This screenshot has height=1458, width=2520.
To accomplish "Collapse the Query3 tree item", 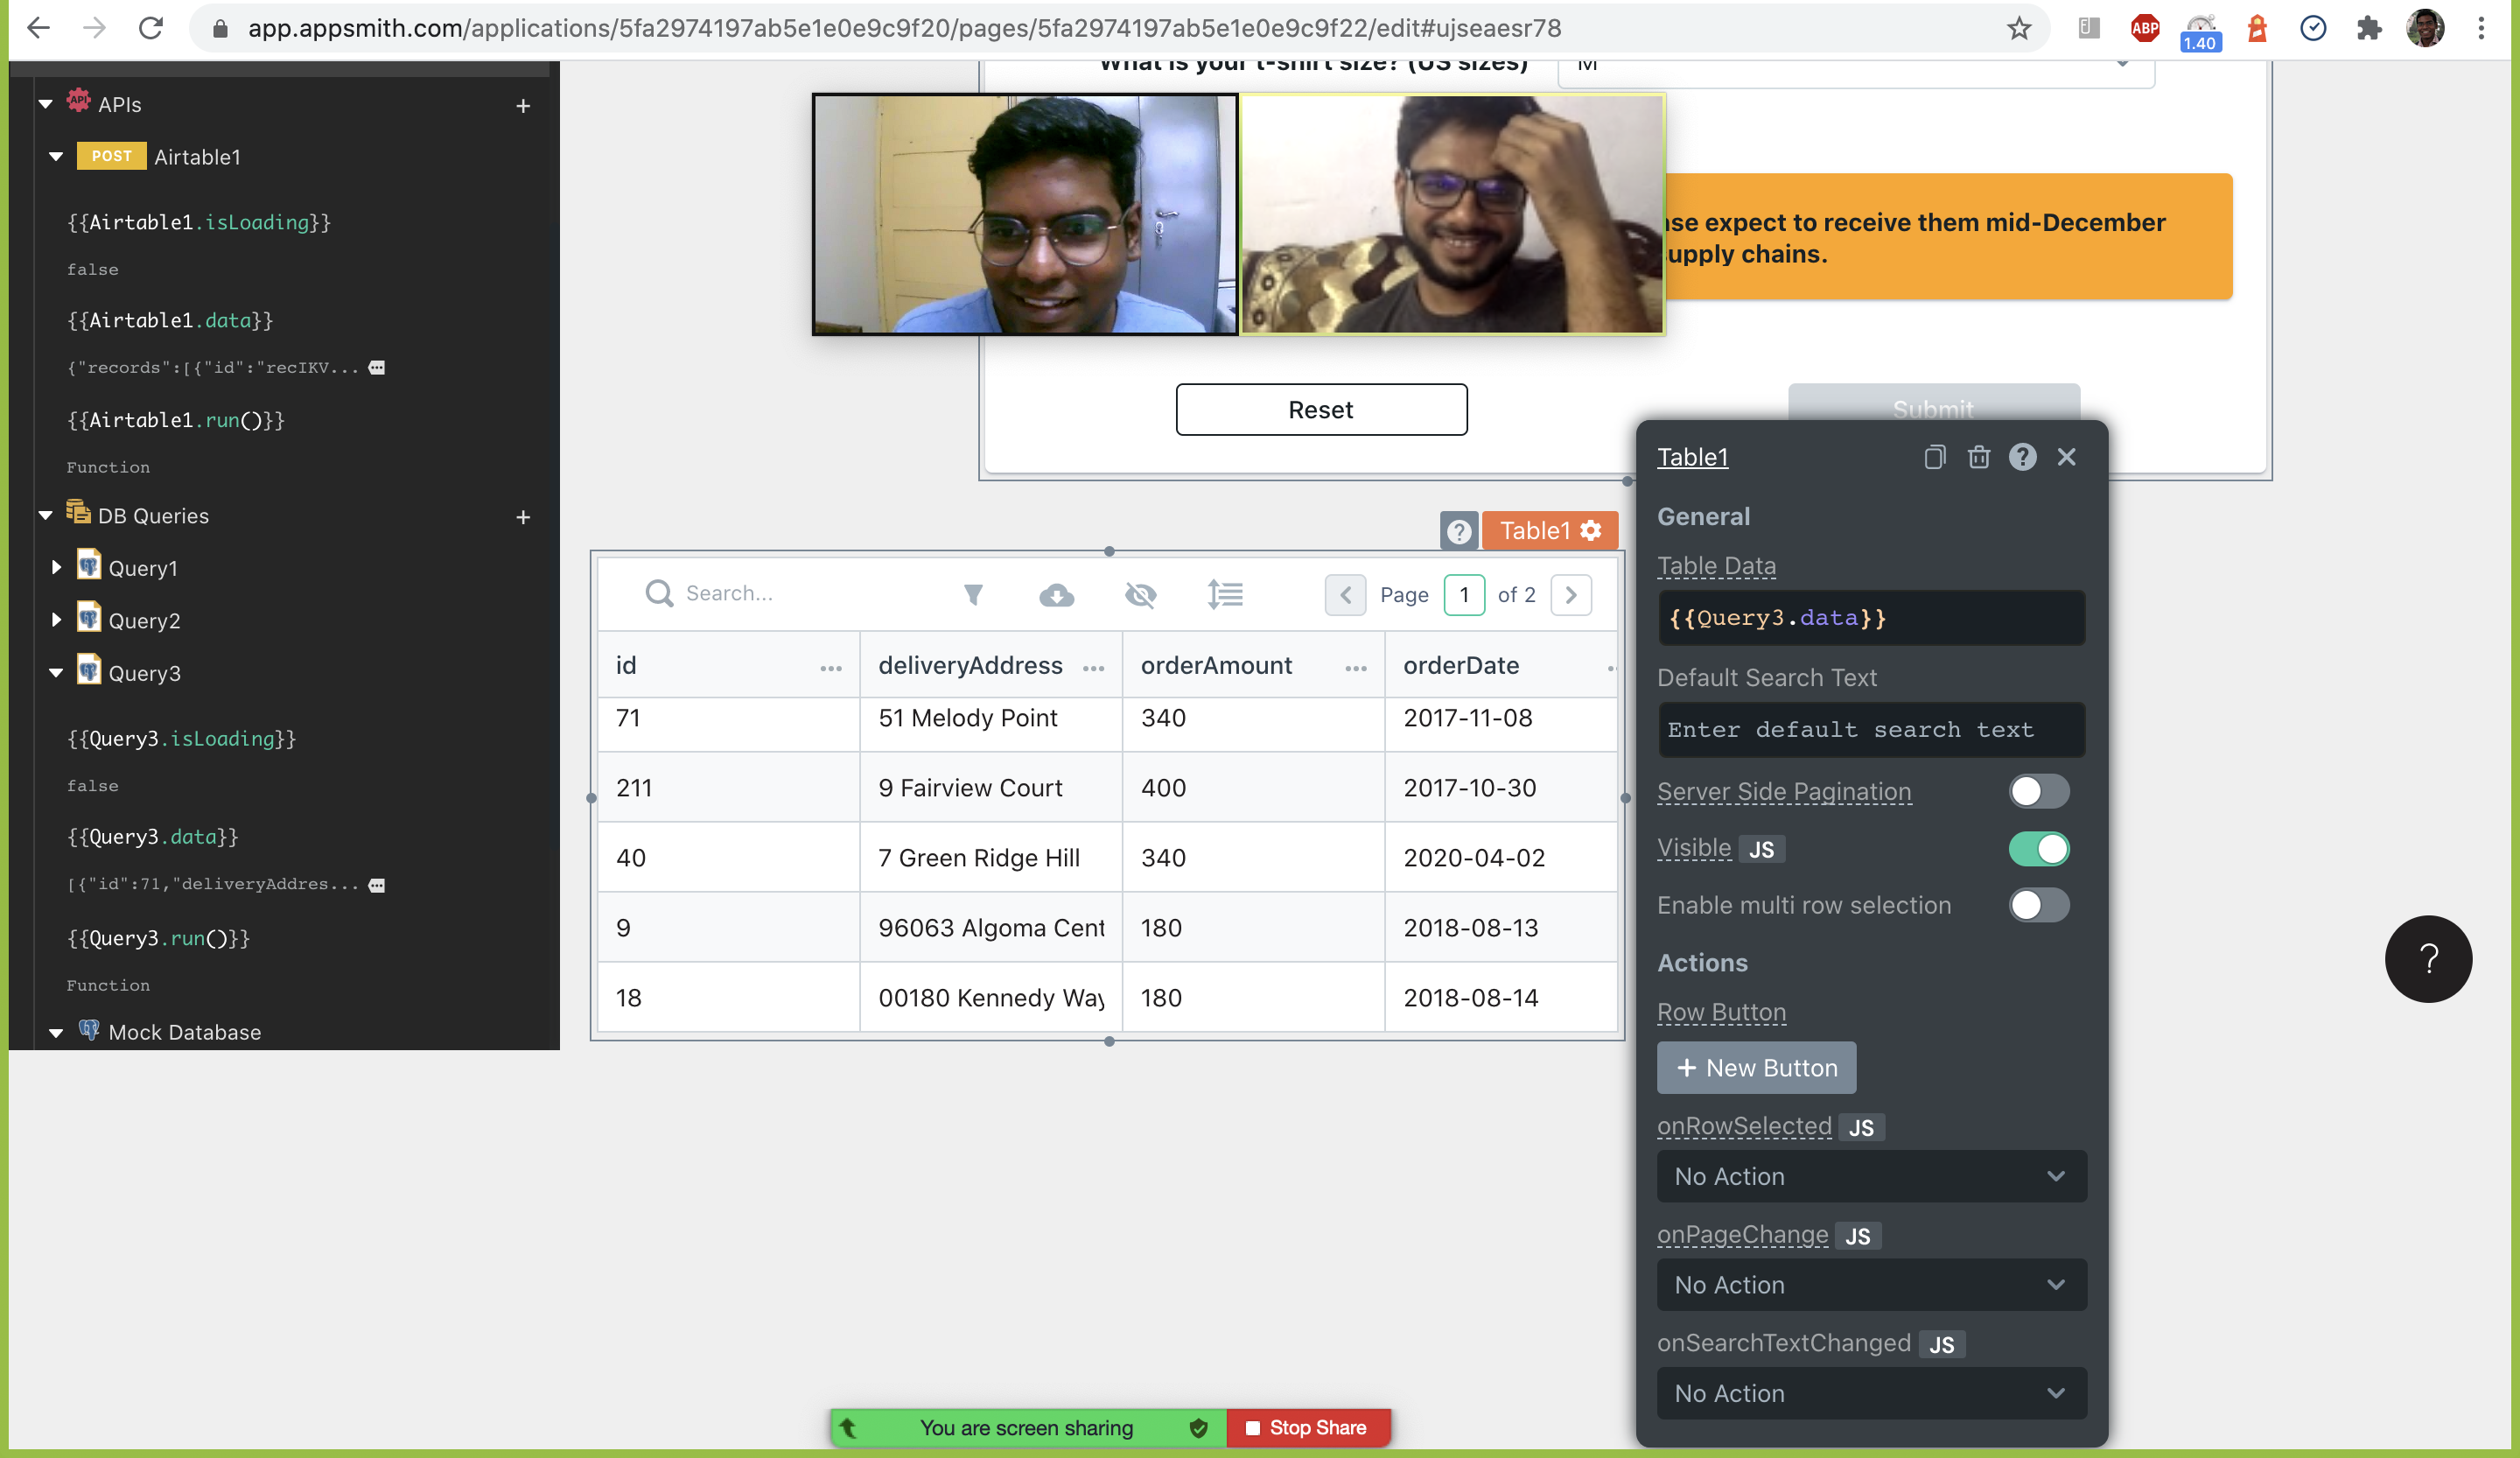I will pyautogui.click(x=57, y=673).
